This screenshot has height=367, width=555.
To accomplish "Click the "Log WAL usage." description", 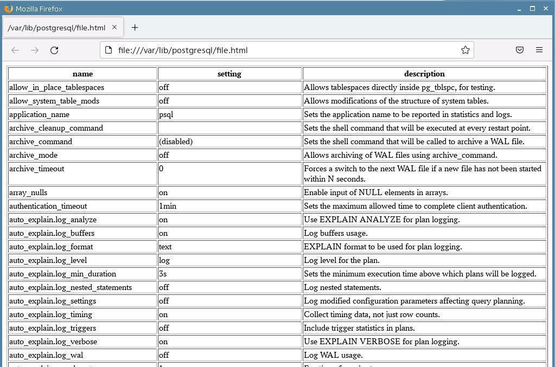I will tap(333, 355).
